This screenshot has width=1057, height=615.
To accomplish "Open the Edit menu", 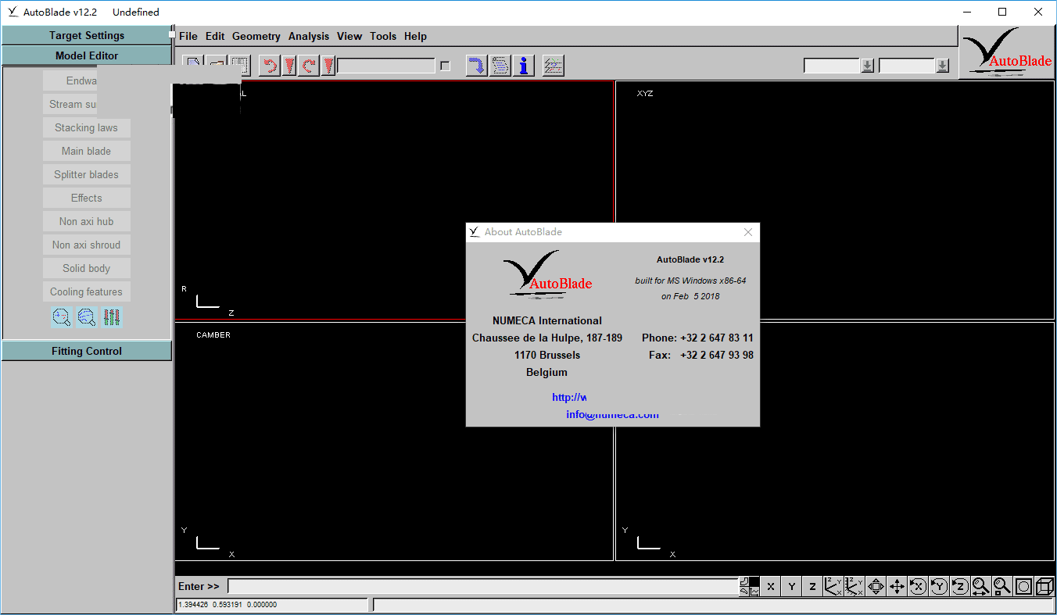I will pos(215,36).
